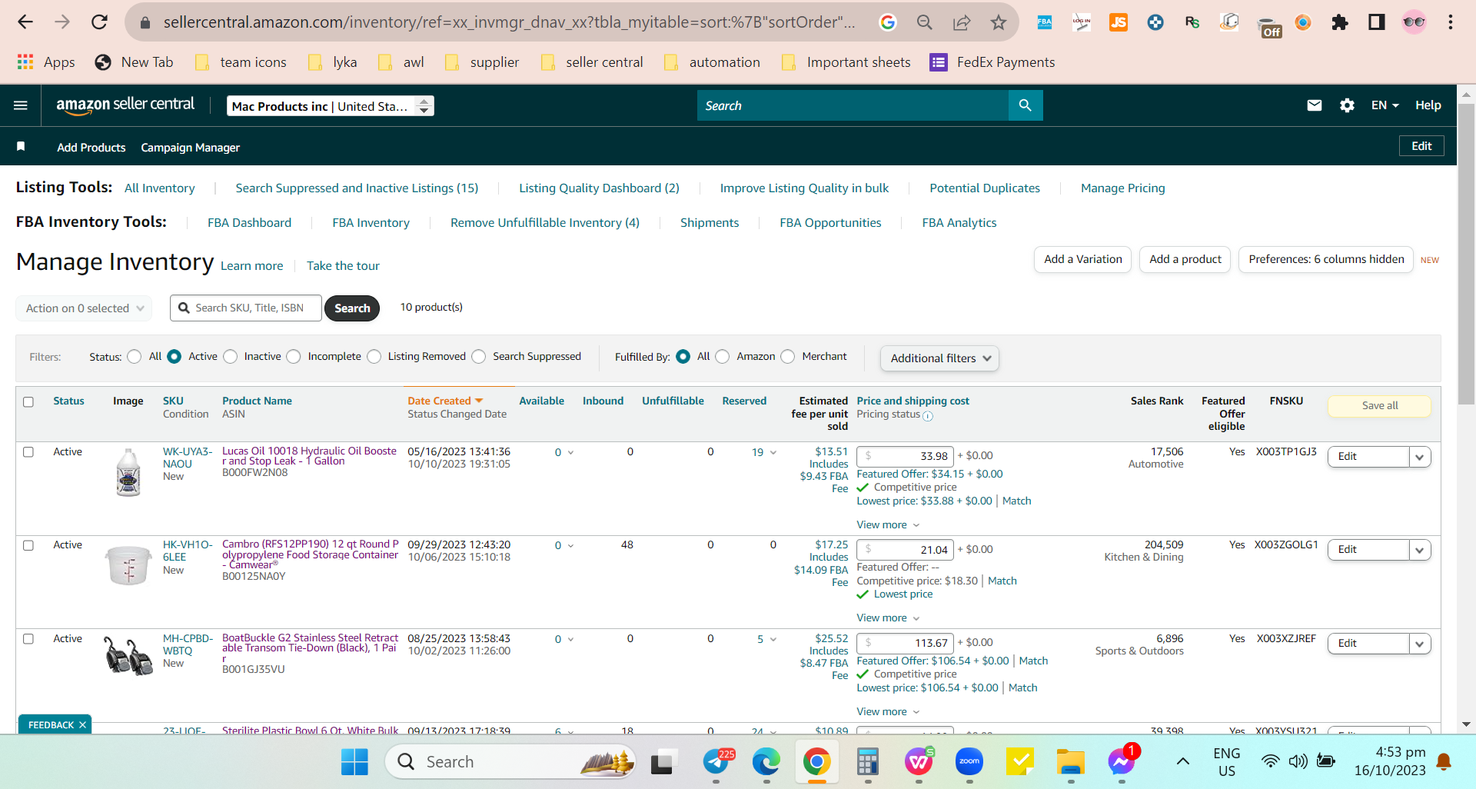Select the Inactive status filter
The width and height of the screenshot is (1476, 789).
tap(231, 357)
